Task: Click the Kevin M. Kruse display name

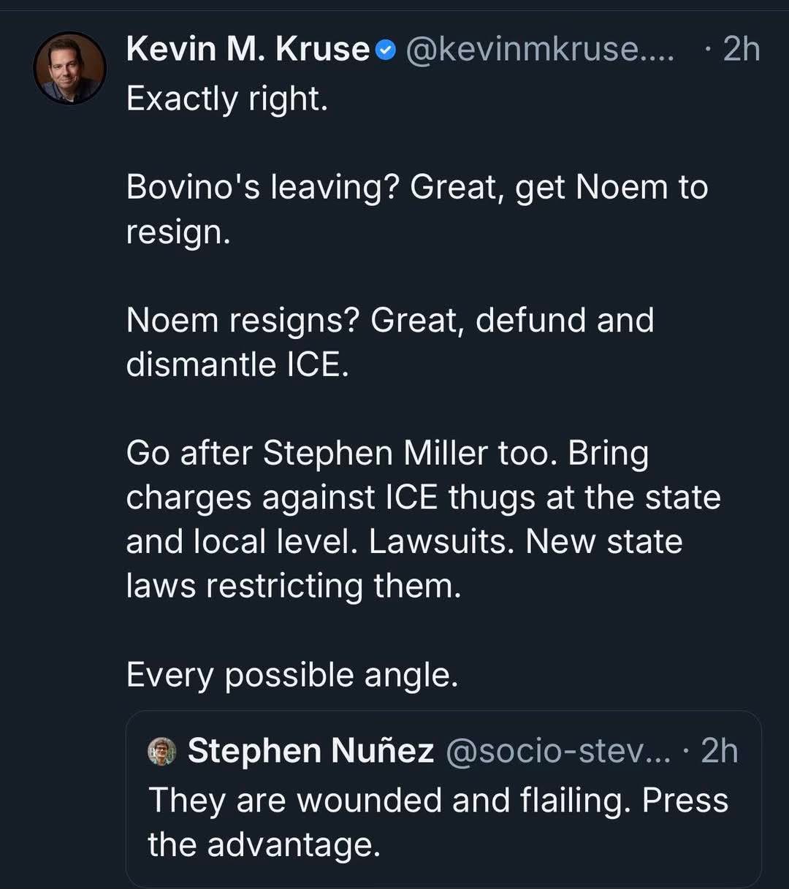Action: (x=248, y=50)
